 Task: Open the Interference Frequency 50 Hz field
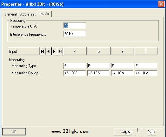(x=75, y=34)
